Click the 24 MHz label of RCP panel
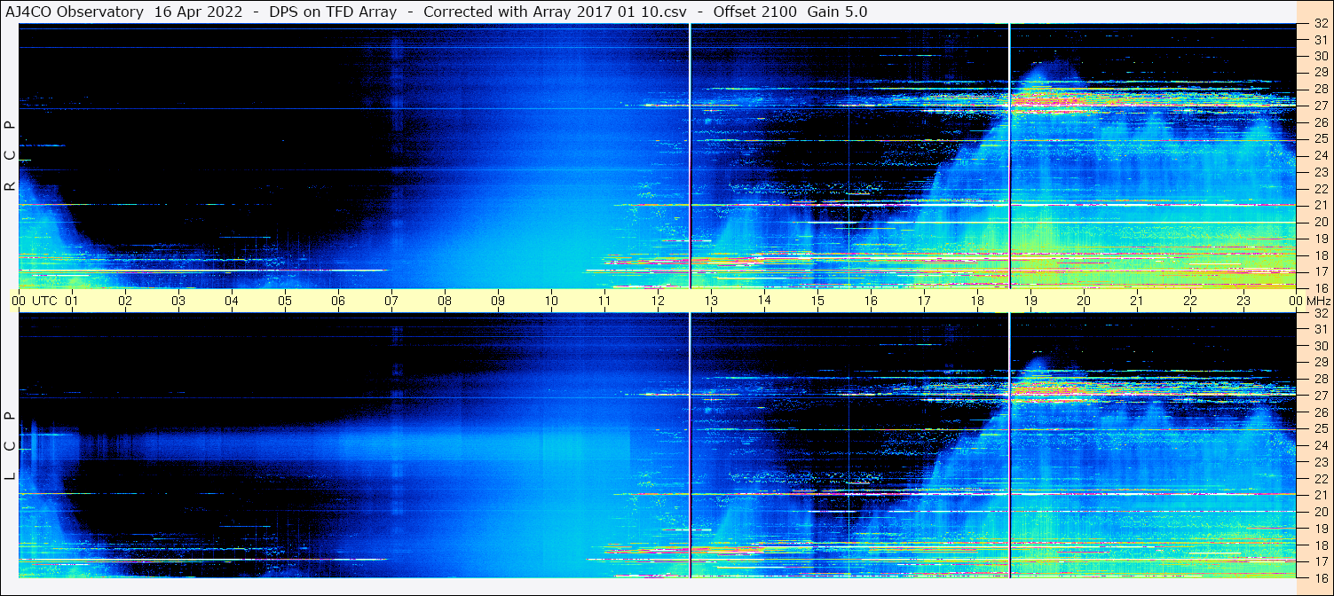 pos(1321,156)
